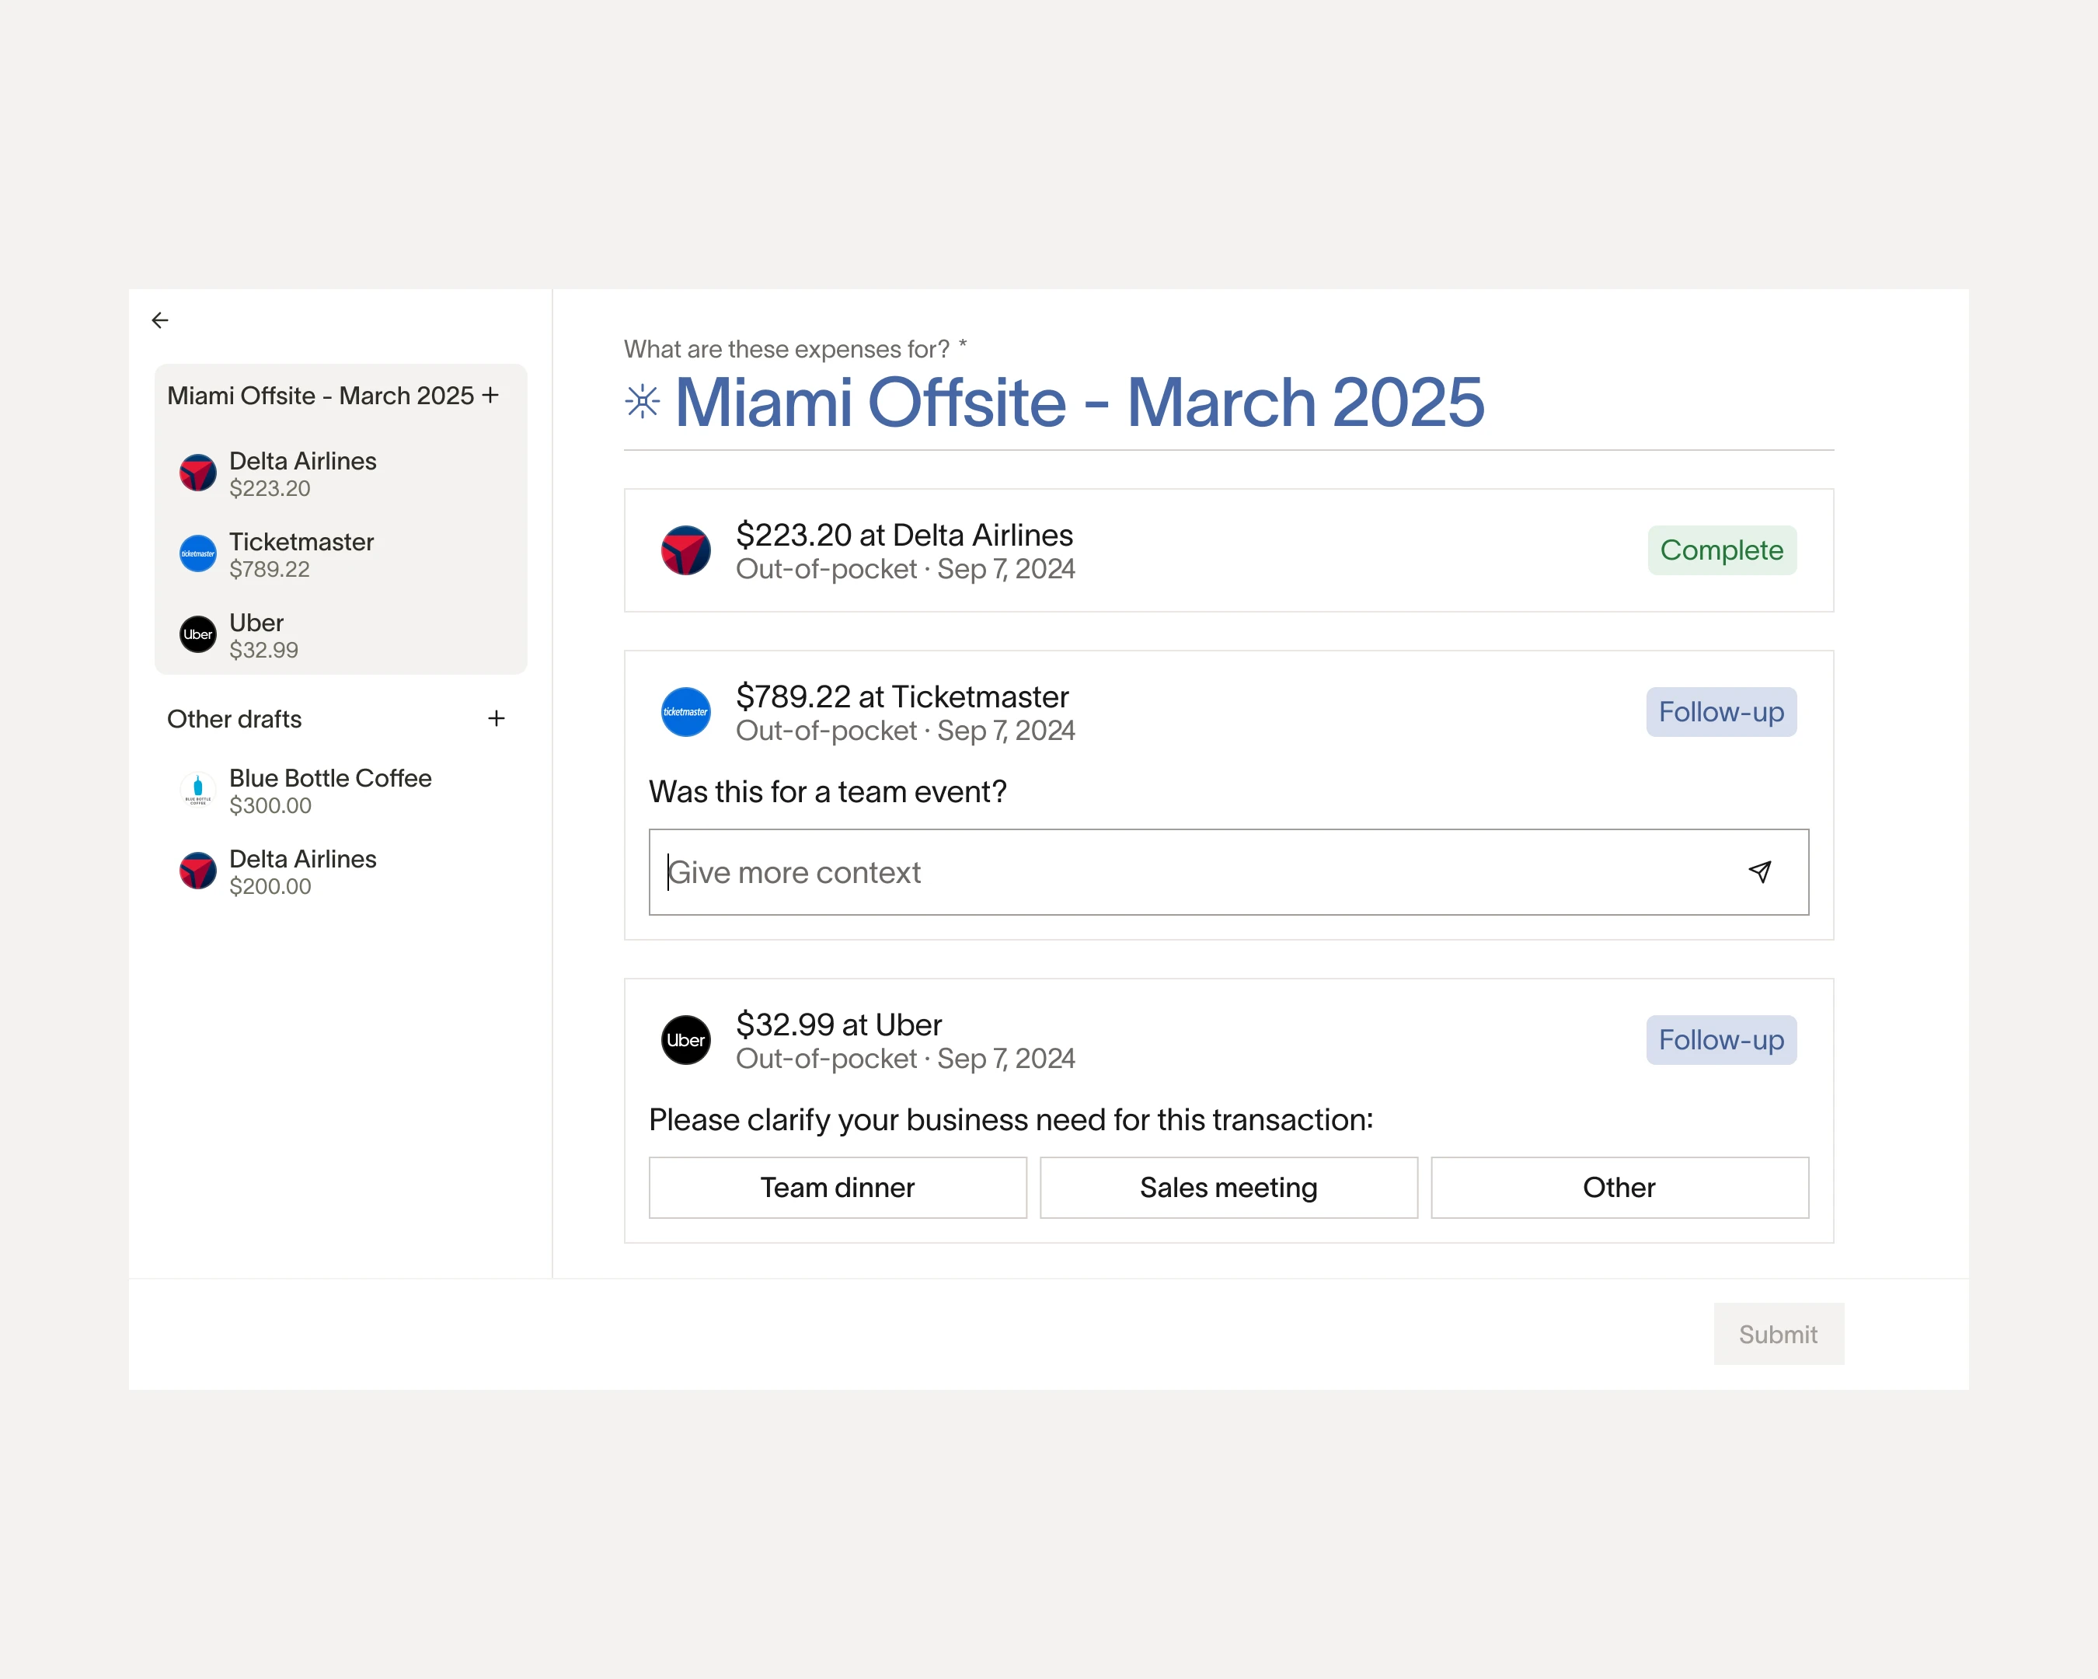2098x1679 pixels.
Task: Click the back arrow in the sidebar
Action: (159, 320)
